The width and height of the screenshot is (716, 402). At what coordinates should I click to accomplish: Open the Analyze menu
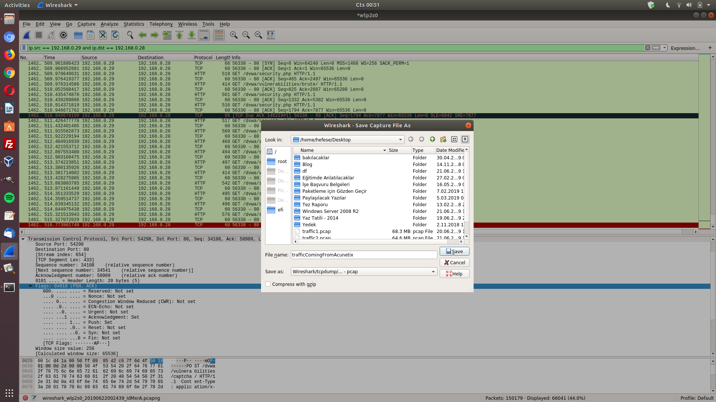109,24
